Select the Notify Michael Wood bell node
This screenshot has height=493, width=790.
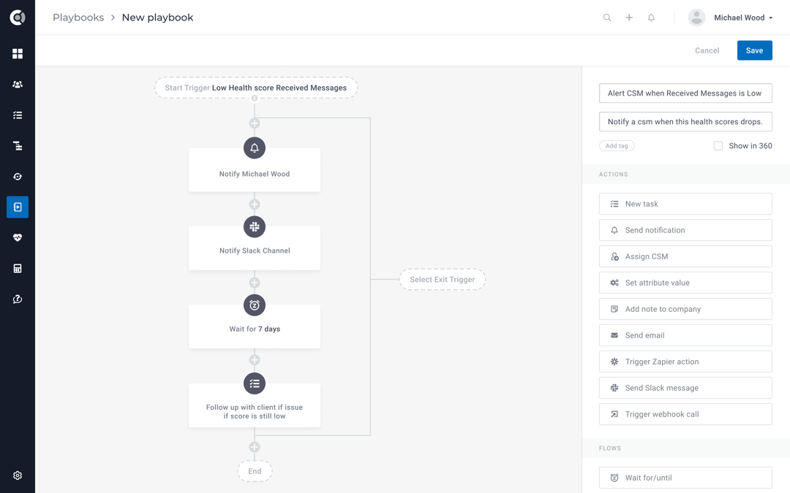point(255,148)
